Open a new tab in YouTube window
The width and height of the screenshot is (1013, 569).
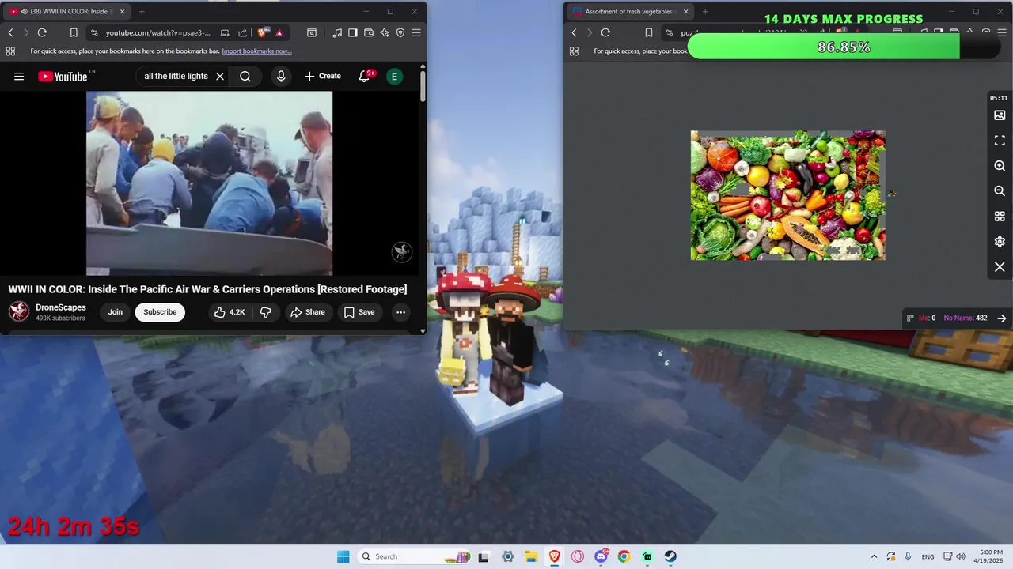(142, 12)
